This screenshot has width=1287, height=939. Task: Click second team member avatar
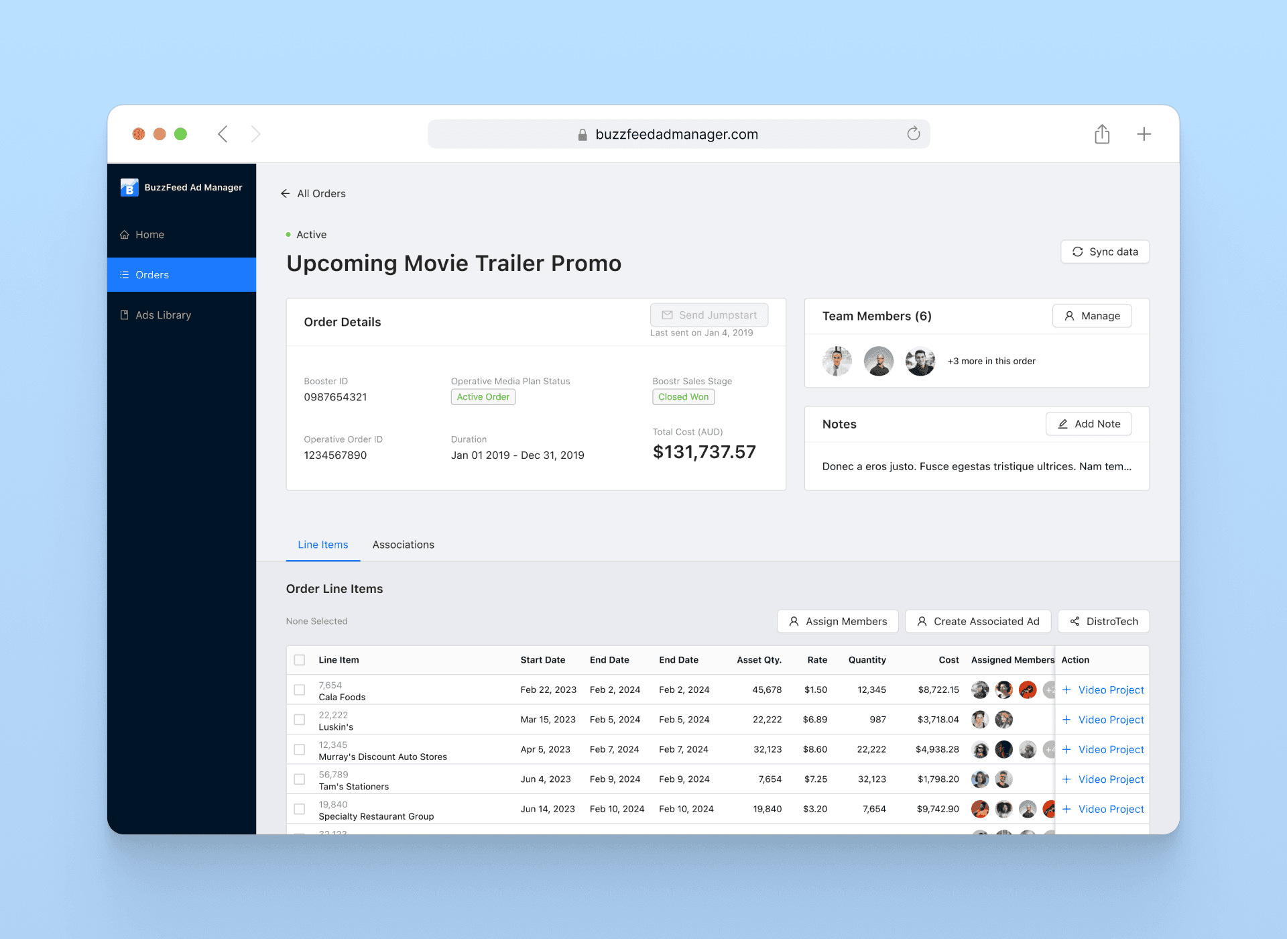pyautogui.click(x=879, y=362)
